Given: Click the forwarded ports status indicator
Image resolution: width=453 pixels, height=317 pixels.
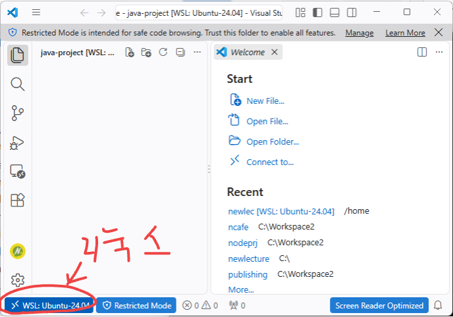Looking at the screenshot, I should coord(237,305).
